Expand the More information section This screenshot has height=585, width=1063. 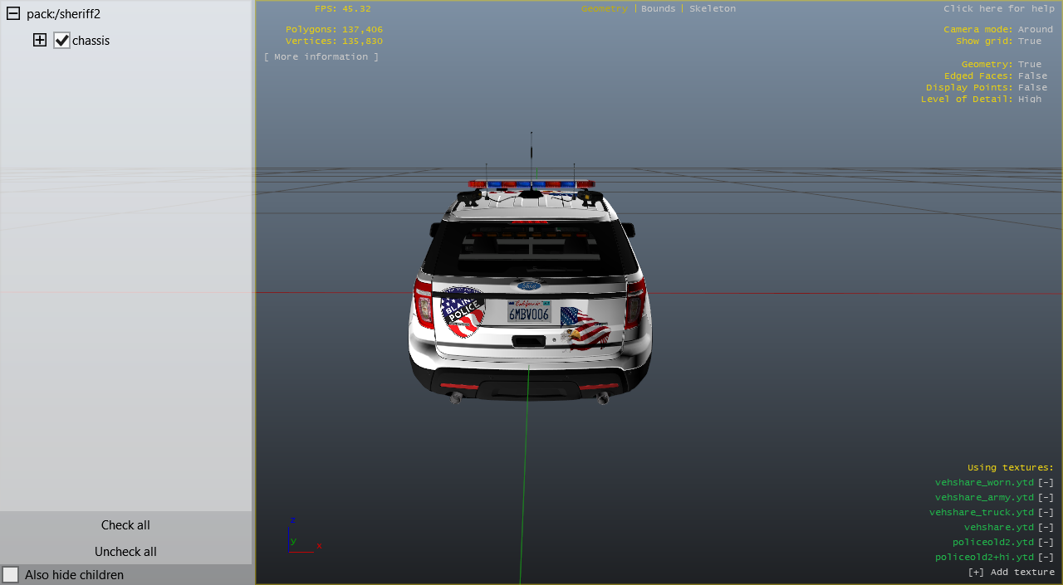[321, 56]
